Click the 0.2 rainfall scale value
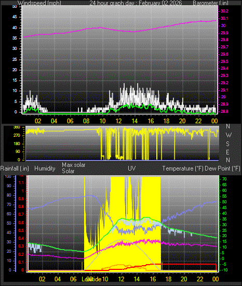Viewport: 242px width, 286px height. pos(21,254)
